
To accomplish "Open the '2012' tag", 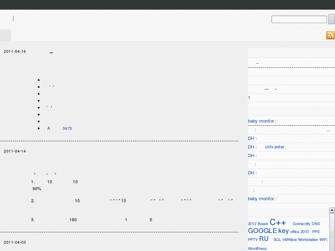I will pos(252,224).
